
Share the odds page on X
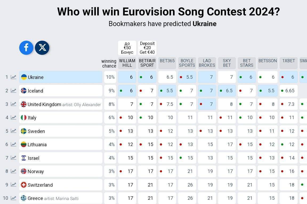click(x=42, y=48)
